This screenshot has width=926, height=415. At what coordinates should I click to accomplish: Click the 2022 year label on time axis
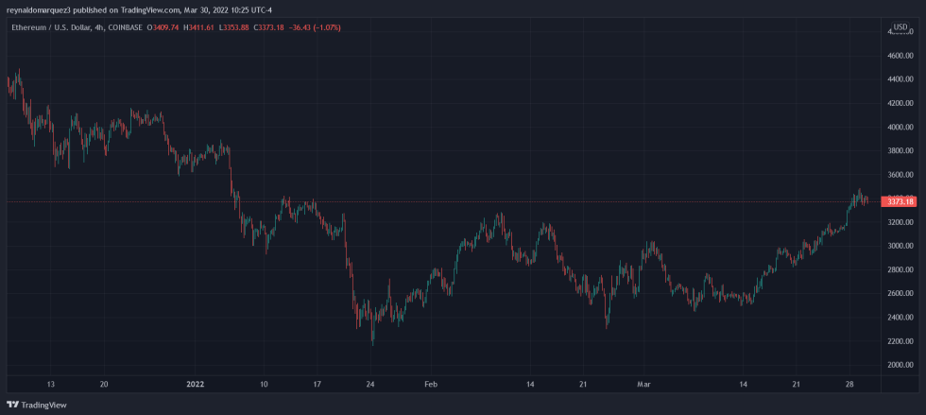pyautogui.click(x=195, y=384)
